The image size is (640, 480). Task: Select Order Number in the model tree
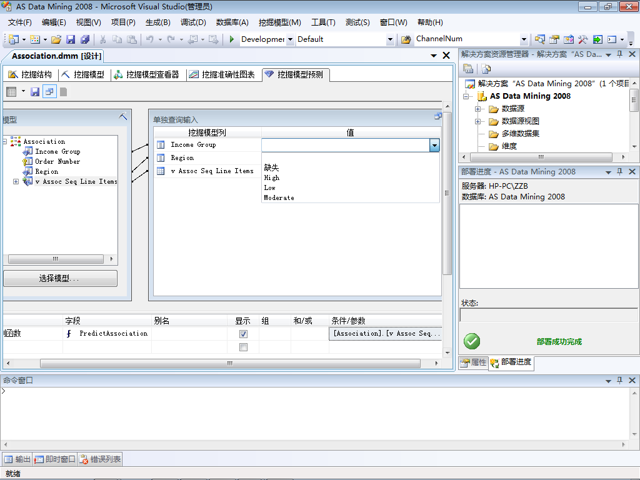coord(57,162)
